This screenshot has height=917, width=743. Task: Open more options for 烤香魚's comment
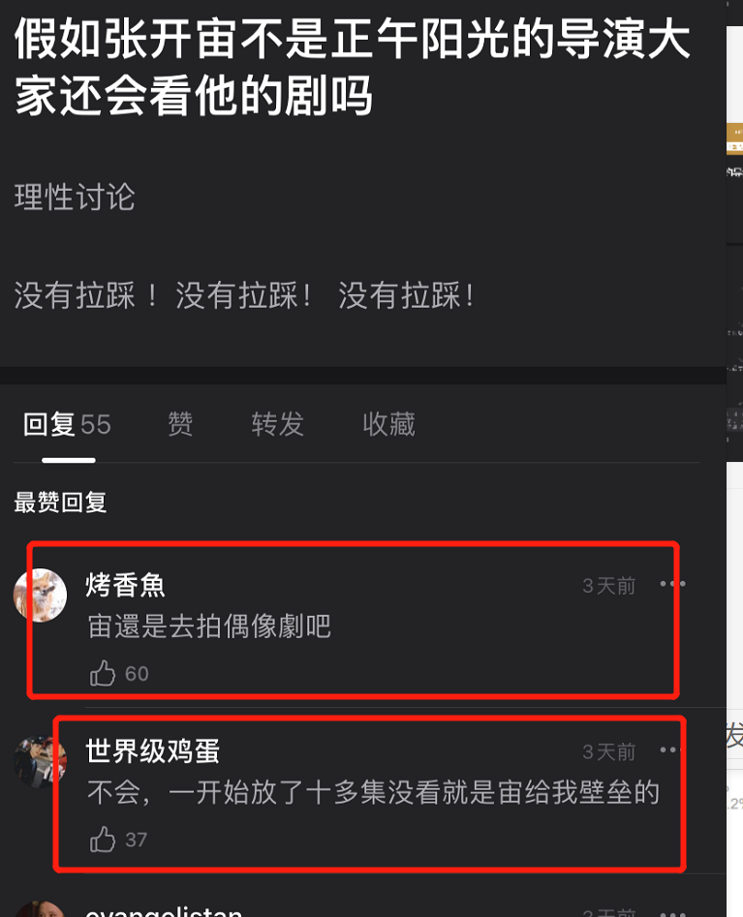point(672,584)
